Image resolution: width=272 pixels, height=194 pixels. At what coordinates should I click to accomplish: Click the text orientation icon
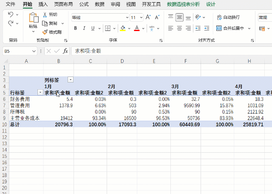(x=198, y=17)
